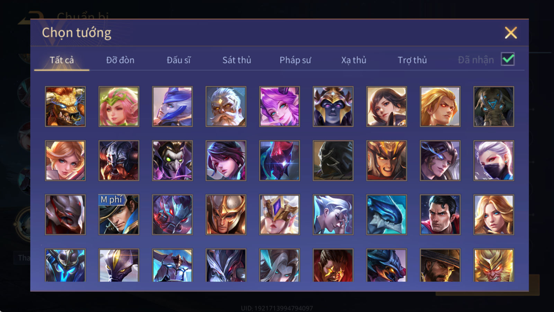
Task: Switch to the 'Trợ thủ' tab
Action: (x=412, y=60)
